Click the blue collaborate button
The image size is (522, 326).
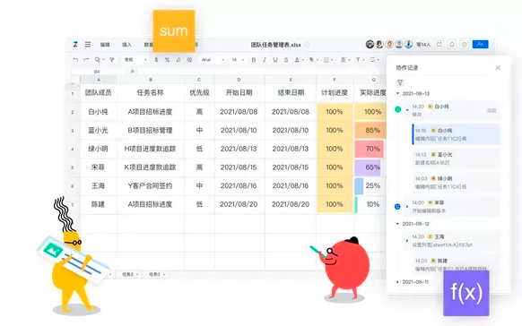pos(480,44)
